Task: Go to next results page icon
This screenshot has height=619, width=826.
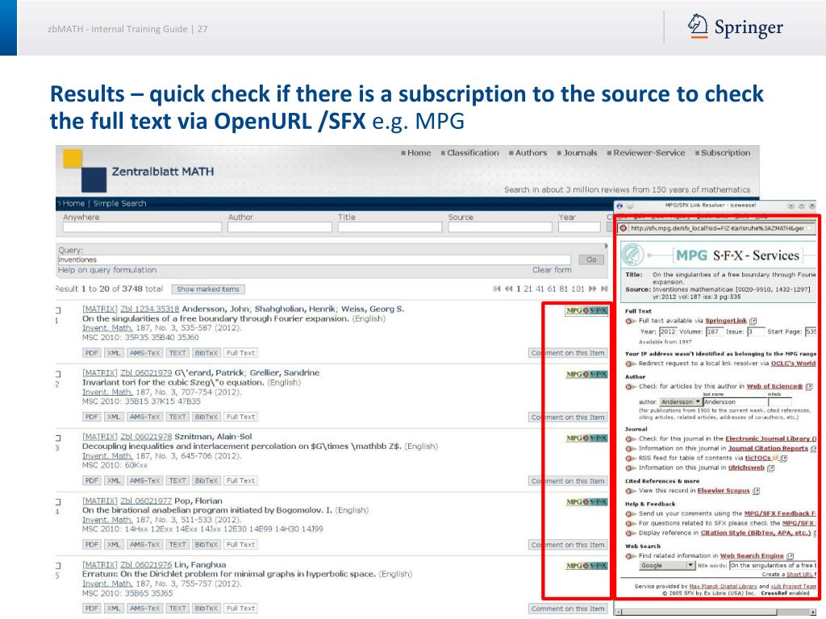Action: pyautogui.click(x=593, y=289)
